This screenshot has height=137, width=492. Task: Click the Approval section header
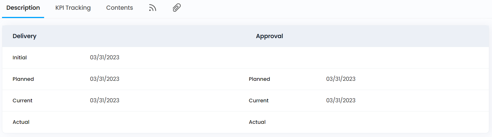(x=269, y=36)
